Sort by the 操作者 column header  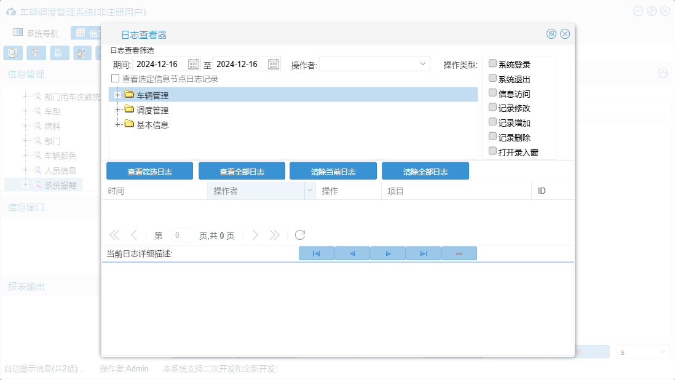click(255, 191)
